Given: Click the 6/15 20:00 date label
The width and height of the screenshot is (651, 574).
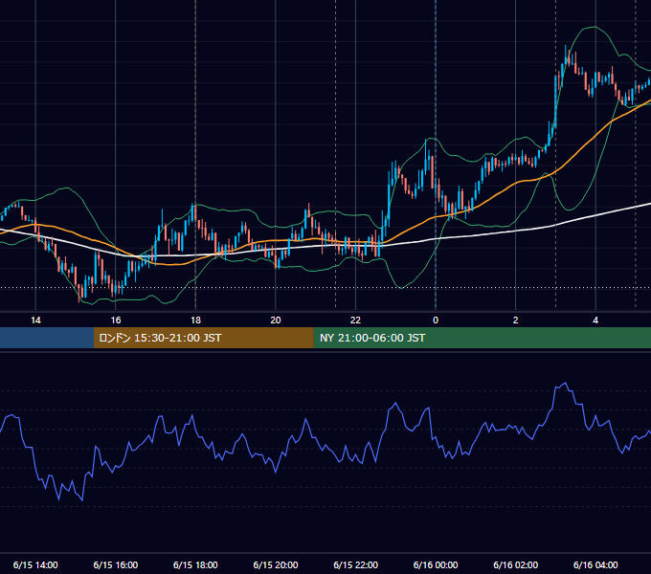Looking at the screenshot, I should click(276, 564).
